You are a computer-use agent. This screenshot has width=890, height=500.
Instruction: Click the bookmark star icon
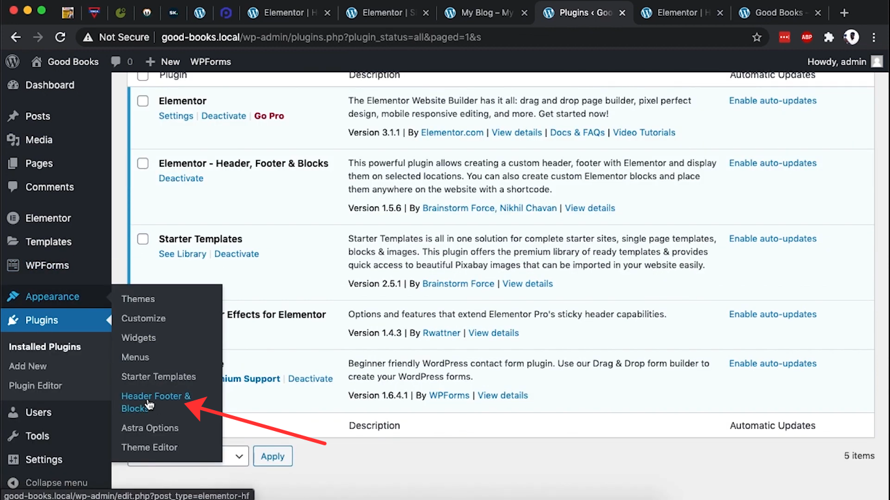pyautogui.click(x=756, y=37)
